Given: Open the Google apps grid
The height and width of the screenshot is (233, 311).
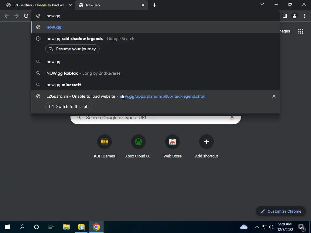Looking at the screenshot, I should [x=300, y=31].
